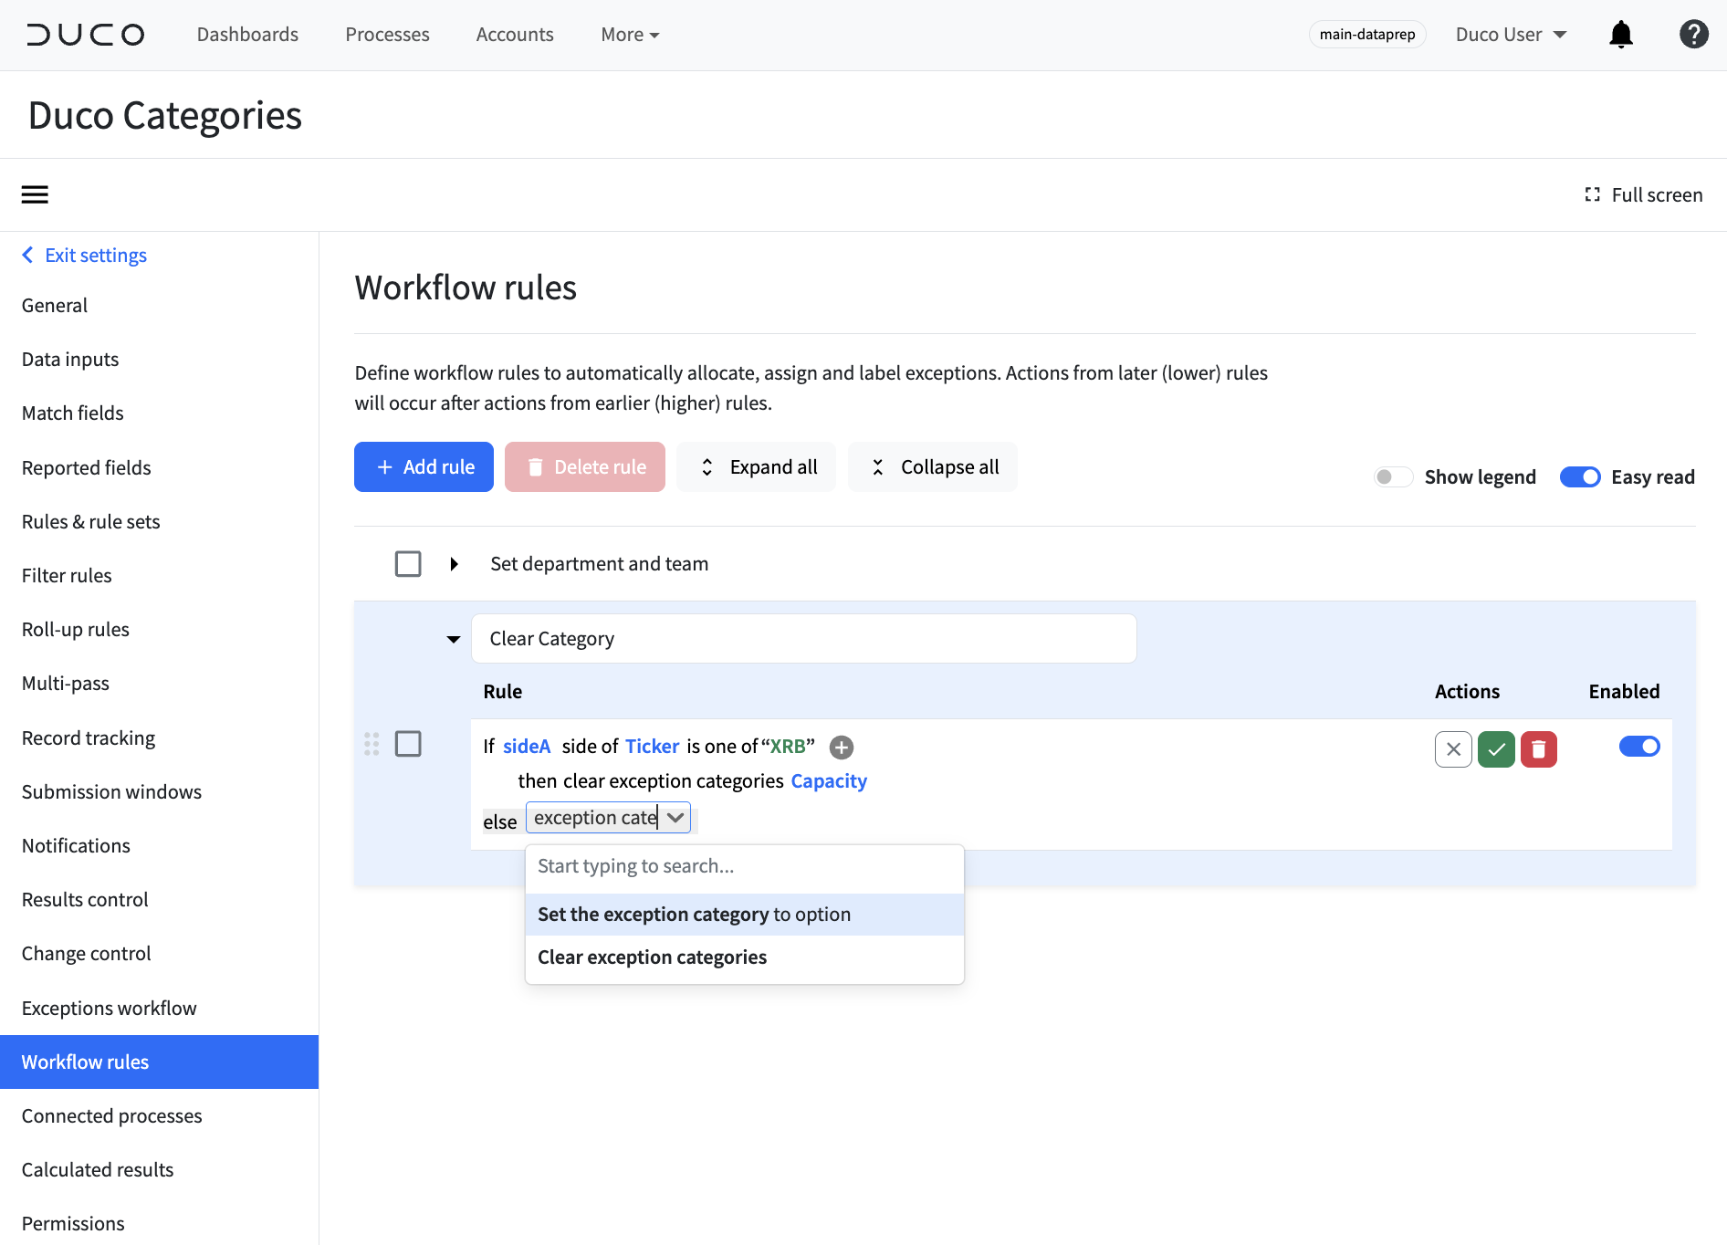1727x1245 pixels.
Task: Delete this rule with red trash icon
Action: pos(1539,749)
